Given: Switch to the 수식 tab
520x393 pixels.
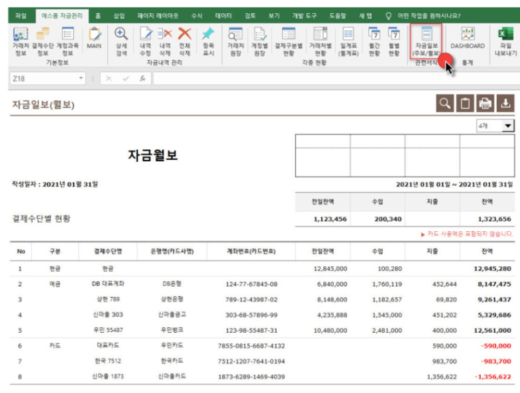Looking at the screenshot, I should point(197,15).
